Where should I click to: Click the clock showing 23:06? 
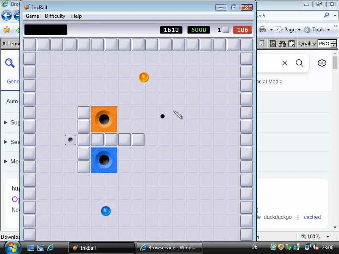(327, 247)
